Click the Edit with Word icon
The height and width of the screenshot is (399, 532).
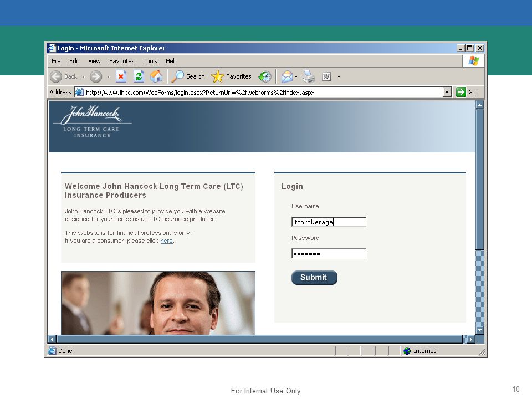click(326, 76)
